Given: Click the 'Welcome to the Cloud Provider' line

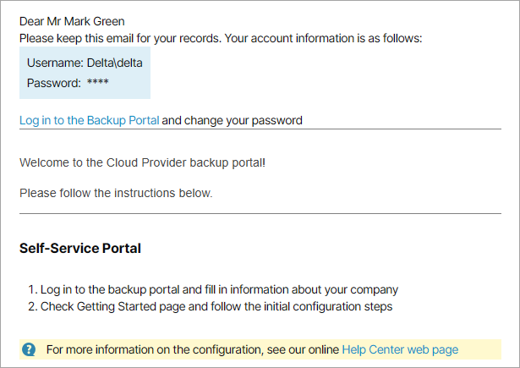Looking at the screenshot, I should pyautogui.click(x=142, y=162).
